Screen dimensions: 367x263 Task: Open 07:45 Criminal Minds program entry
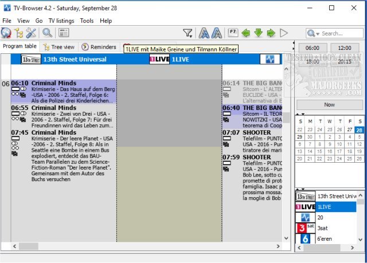[x=64, y=156]
